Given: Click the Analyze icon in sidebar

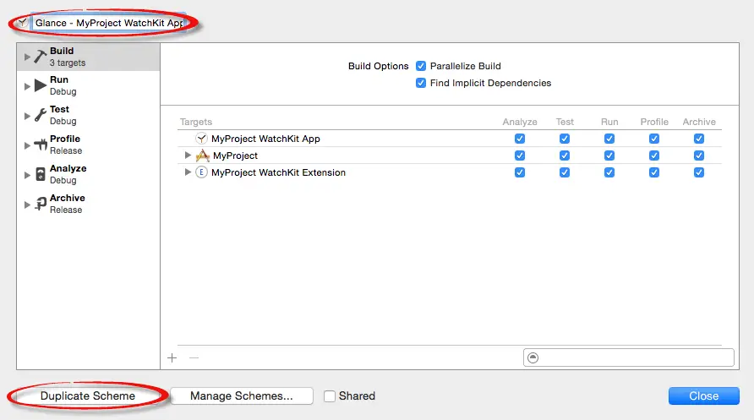Looking at the screenshot, I should (40, 174).
